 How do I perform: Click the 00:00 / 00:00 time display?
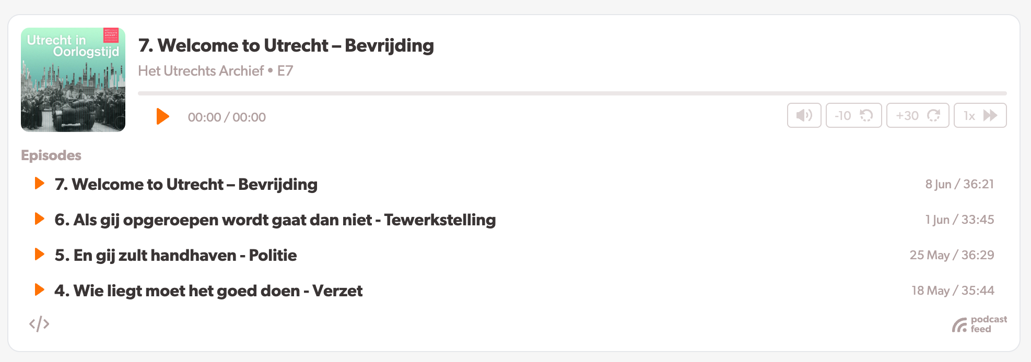[x=227, y=117]
